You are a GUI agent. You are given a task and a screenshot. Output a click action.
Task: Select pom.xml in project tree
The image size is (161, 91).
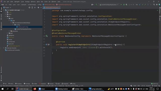coord(11,44)
